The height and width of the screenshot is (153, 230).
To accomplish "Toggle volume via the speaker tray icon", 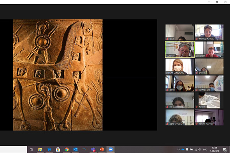I will click(x=200, y=150).
